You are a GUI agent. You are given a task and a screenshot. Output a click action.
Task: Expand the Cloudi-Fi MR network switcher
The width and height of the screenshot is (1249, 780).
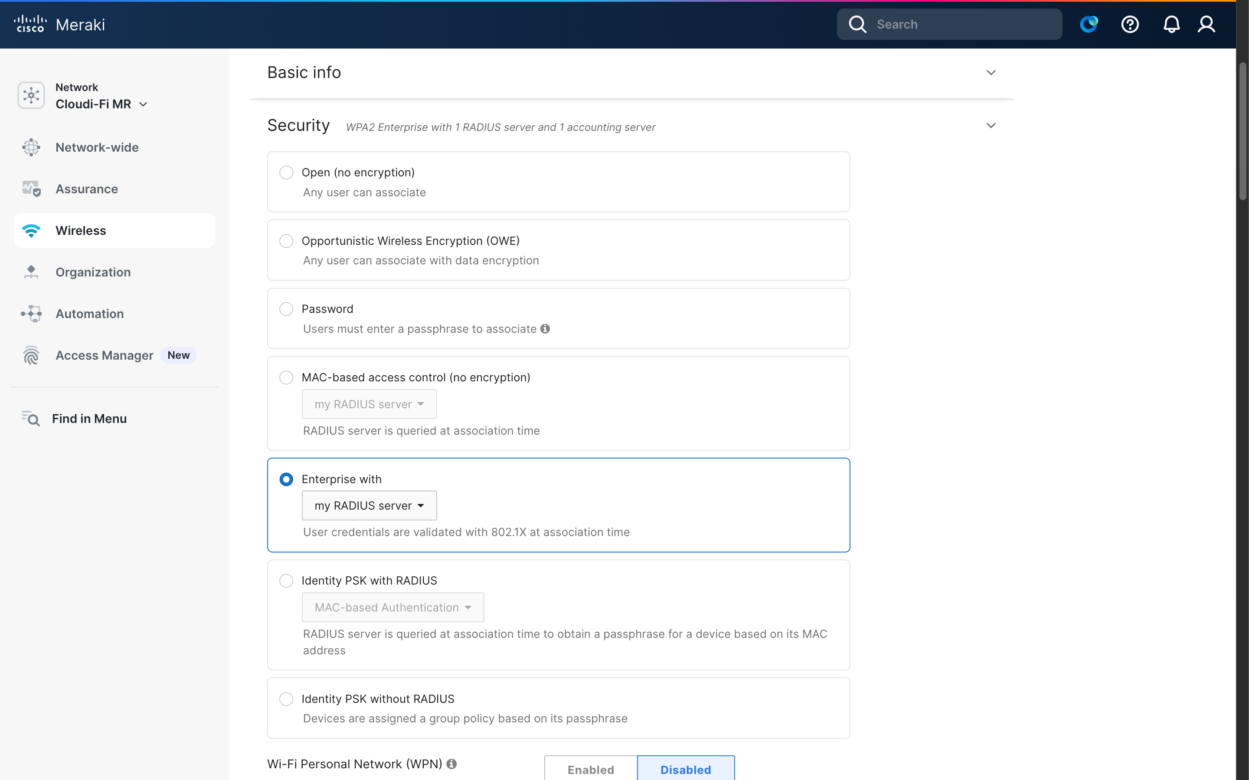(143, 104)
